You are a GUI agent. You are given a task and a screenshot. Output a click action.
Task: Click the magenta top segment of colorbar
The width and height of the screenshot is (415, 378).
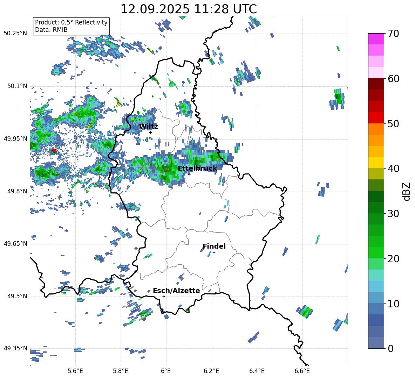pyautogui.click(x=376, y=39)
